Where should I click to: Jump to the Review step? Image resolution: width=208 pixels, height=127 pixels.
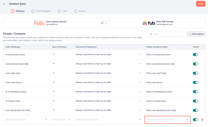tap(80, 11)
